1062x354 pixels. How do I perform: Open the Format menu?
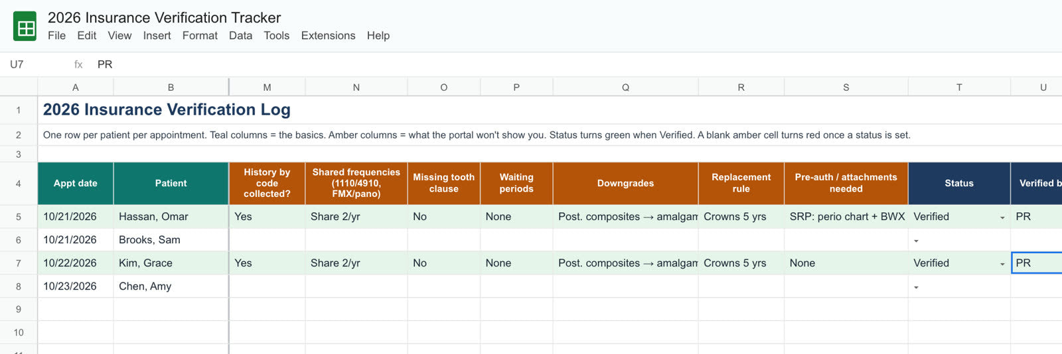(200, 36)
